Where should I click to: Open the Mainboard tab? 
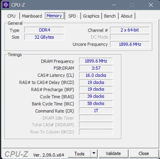(x=32, y=16)
